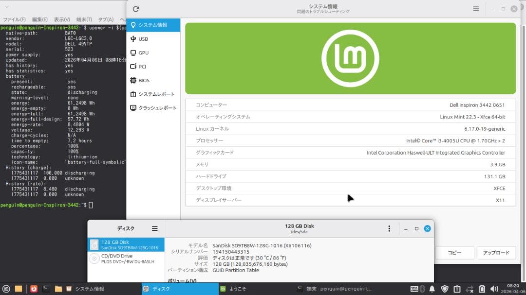526x295 pixels.
Task: Open the notifications bell icon
Action: [432, 289]
